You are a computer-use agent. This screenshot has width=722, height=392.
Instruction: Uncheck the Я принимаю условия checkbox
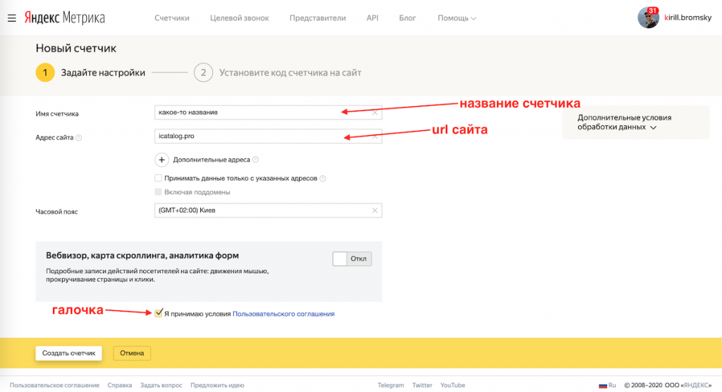point(159,314)
